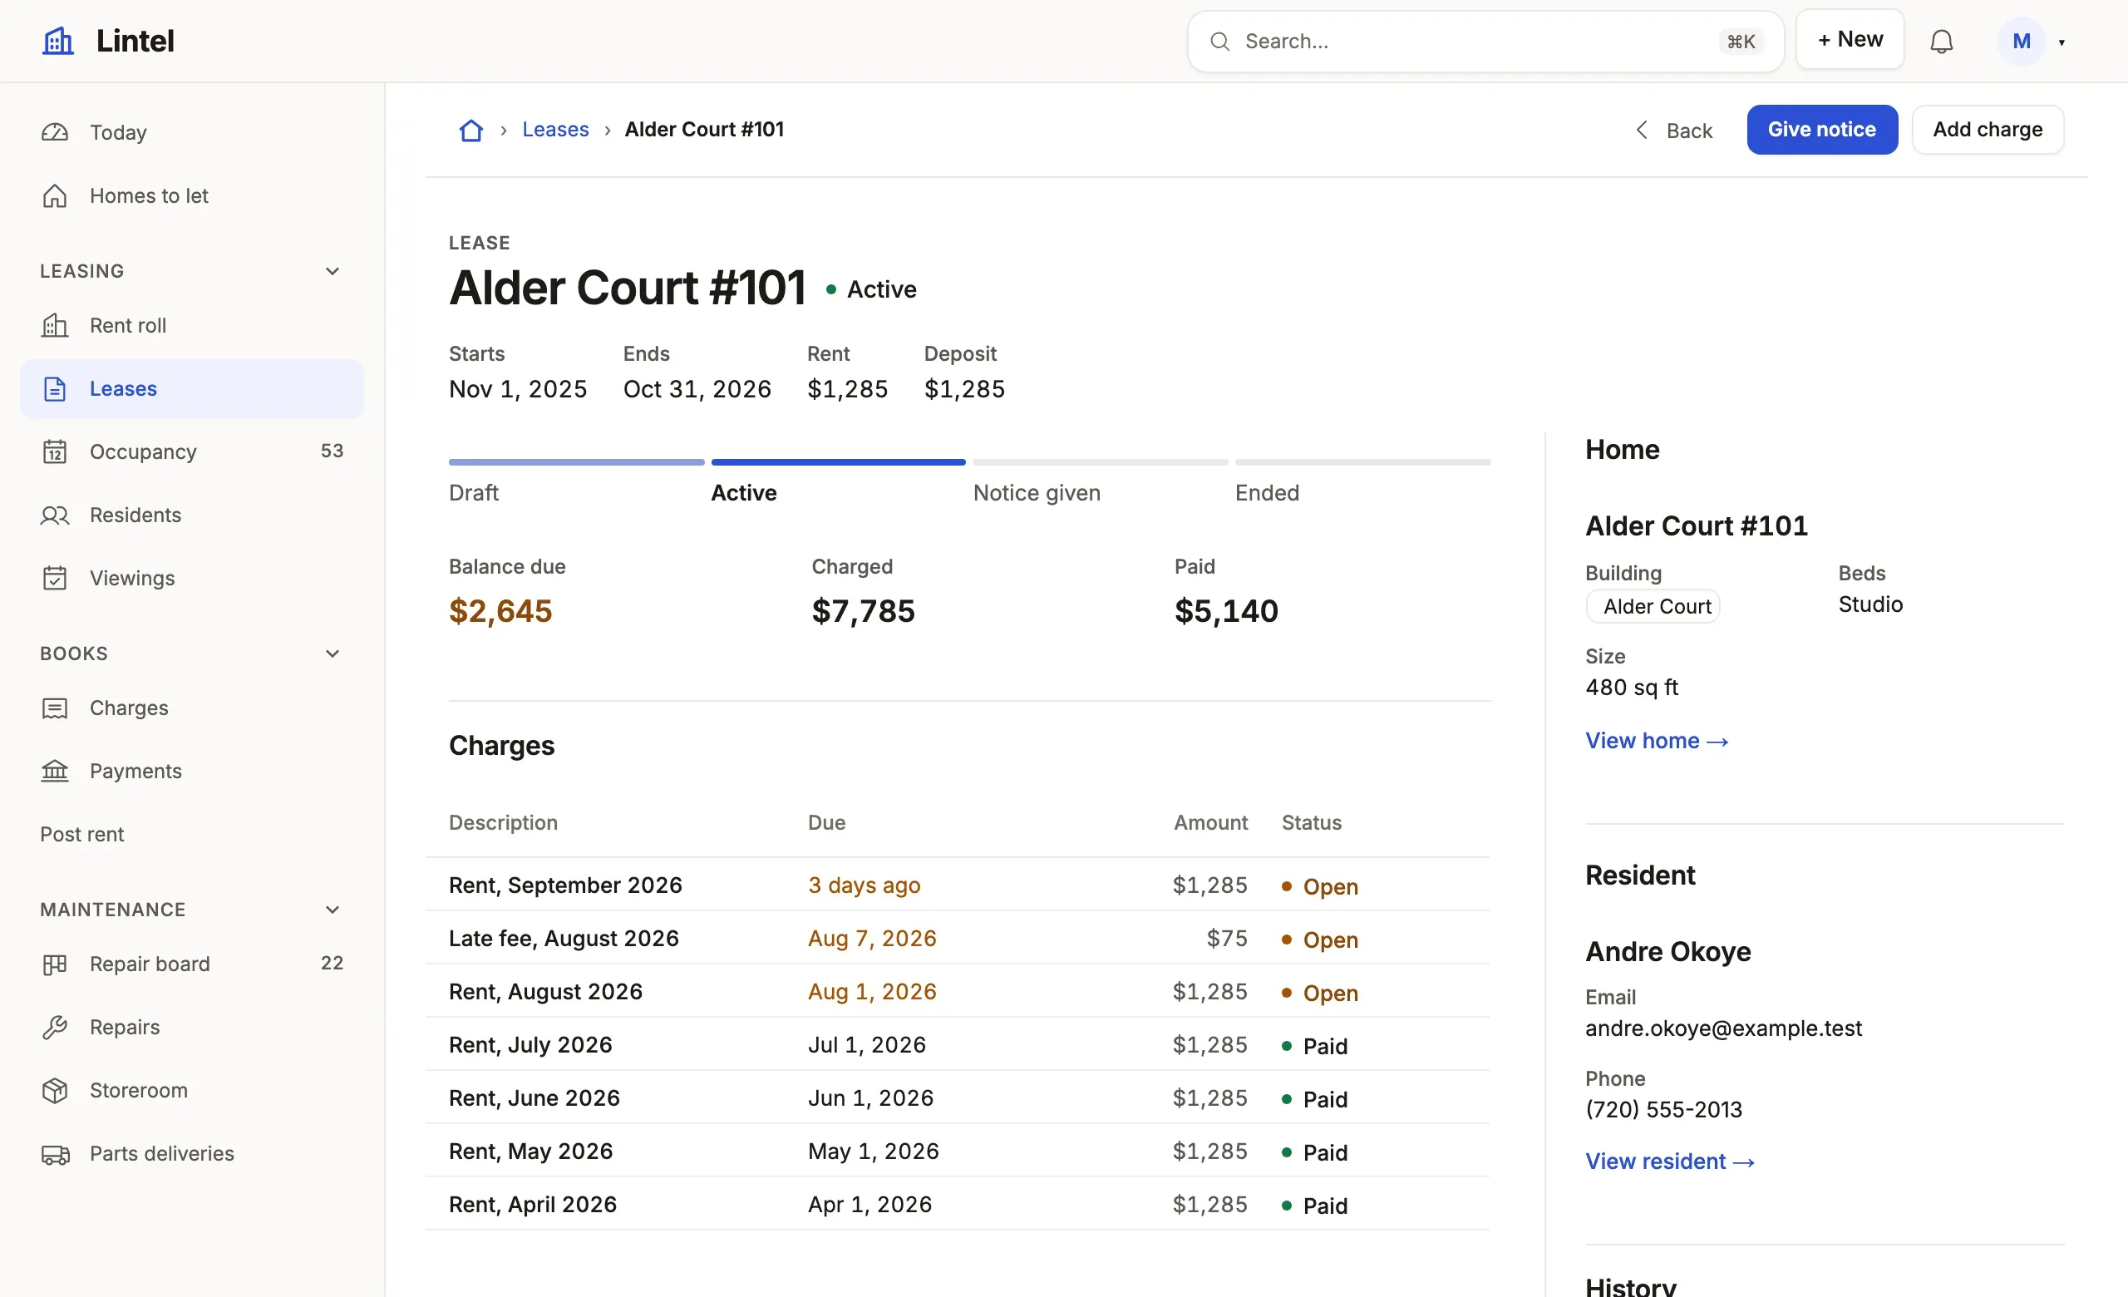Open notifications bell icon

[1942, 42]
